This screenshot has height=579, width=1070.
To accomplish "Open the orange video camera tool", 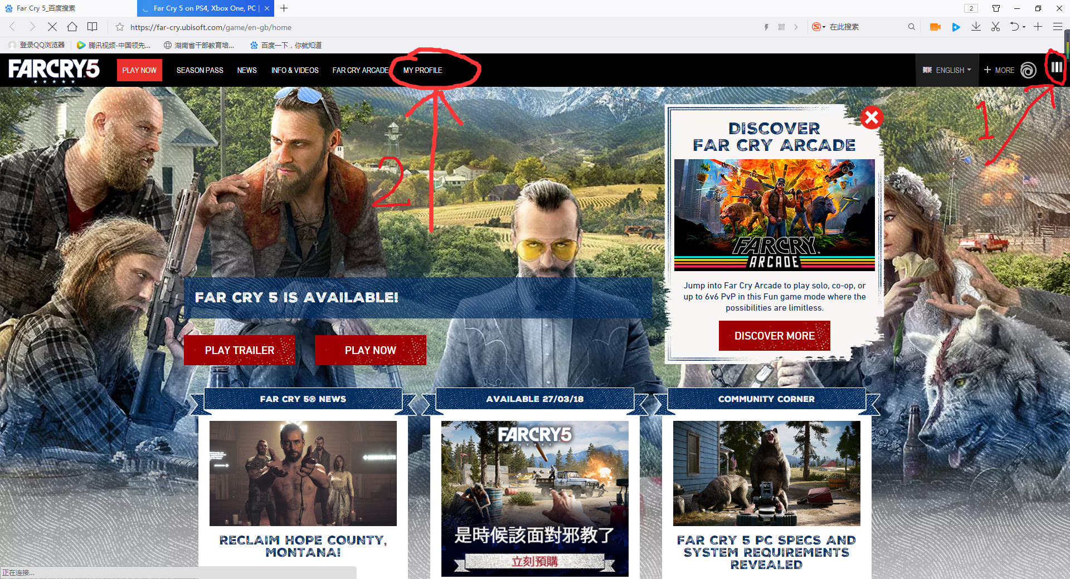I will tap(935, 27).
